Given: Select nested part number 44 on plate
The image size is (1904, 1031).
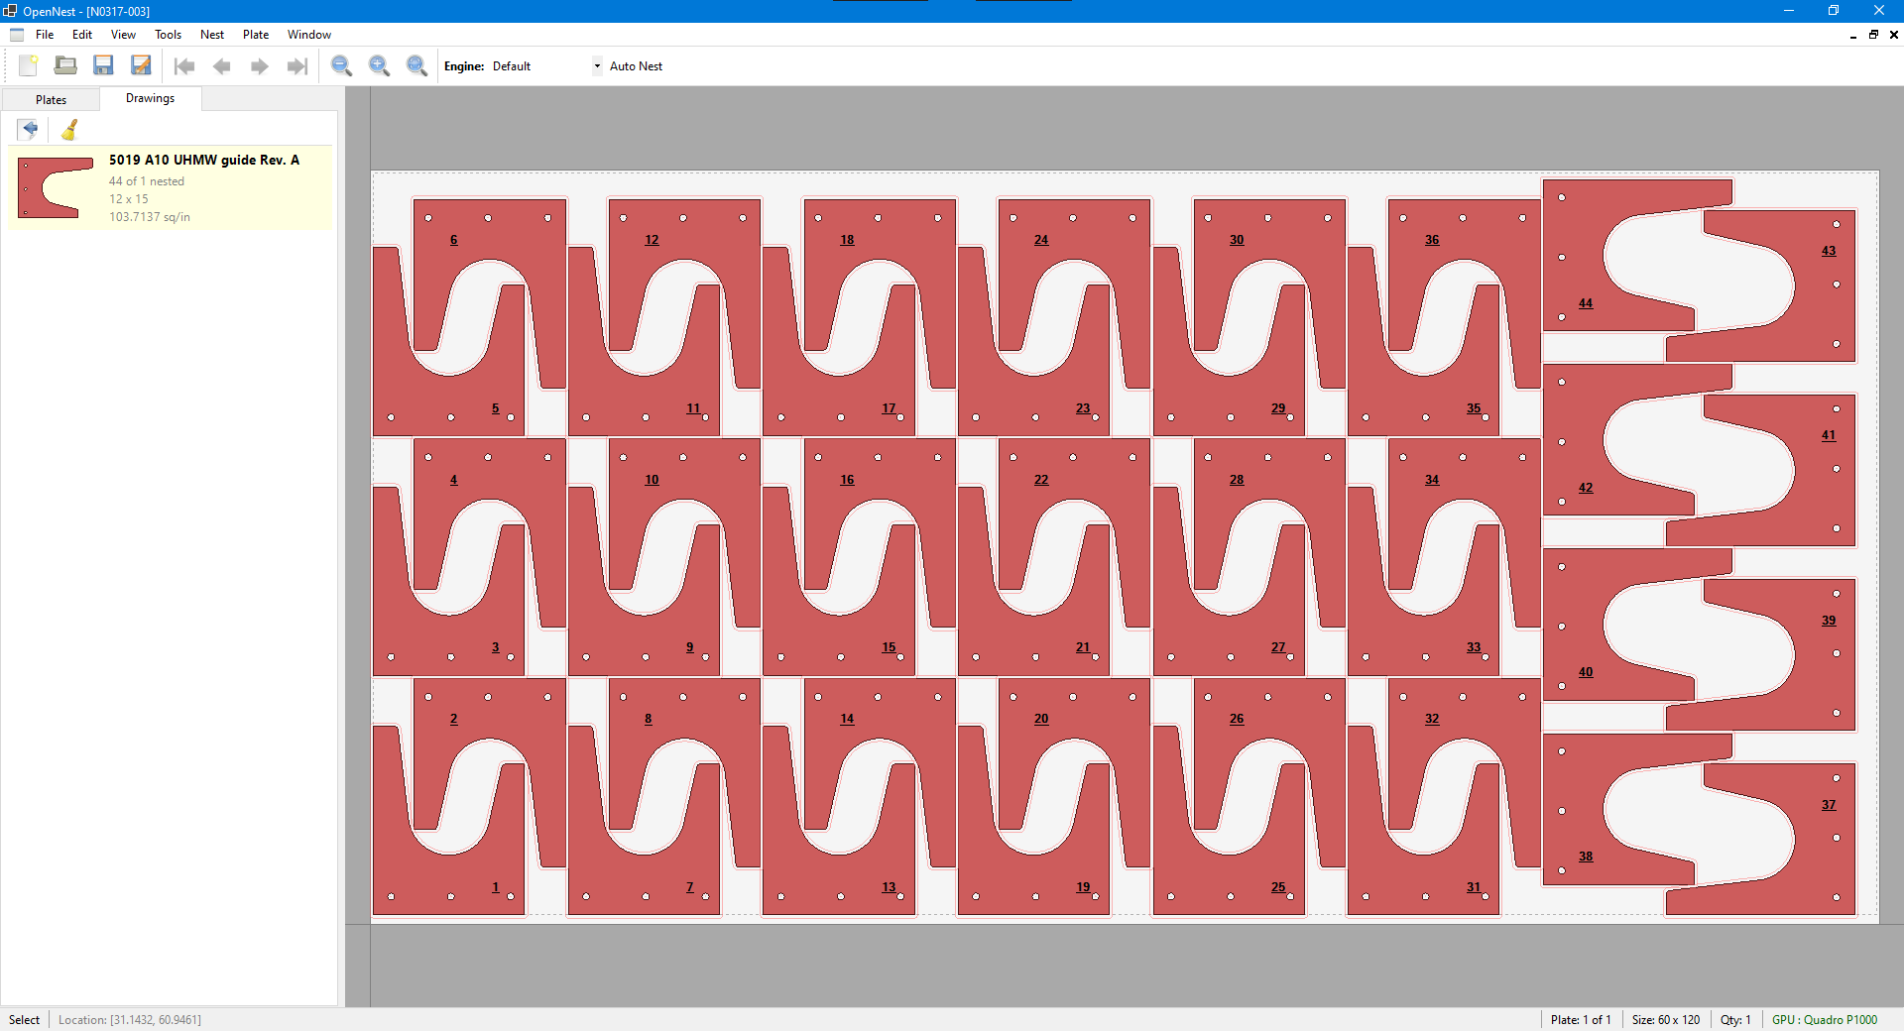Looking at the screenshot, I should (x=1585, y=304).
